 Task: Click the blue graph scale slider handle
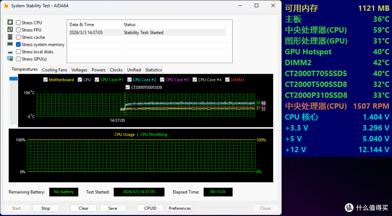13,79
